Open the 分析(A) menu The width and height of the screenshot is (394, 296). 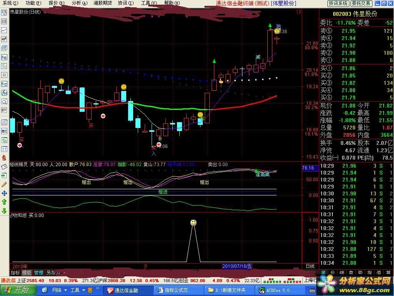coord(80,3)
